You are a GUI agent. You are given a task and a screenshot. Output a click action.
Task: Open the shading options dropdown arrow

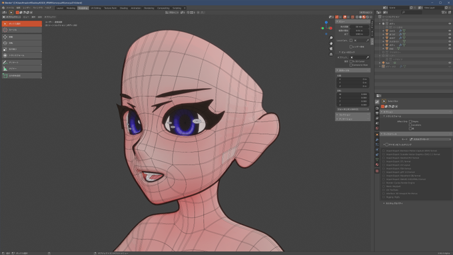(370, 17)
